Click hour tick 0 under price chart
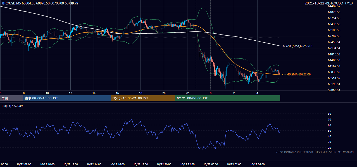 211,93
